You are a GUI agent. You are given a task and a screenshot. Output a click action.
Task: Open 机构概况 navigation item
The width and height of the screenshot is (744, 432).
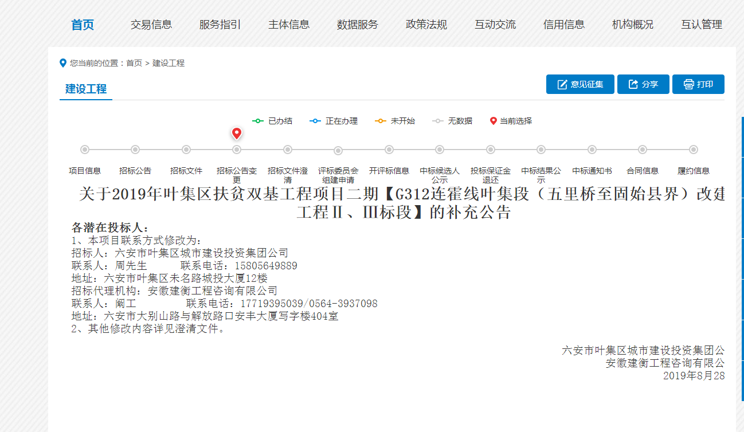point(633,25)
